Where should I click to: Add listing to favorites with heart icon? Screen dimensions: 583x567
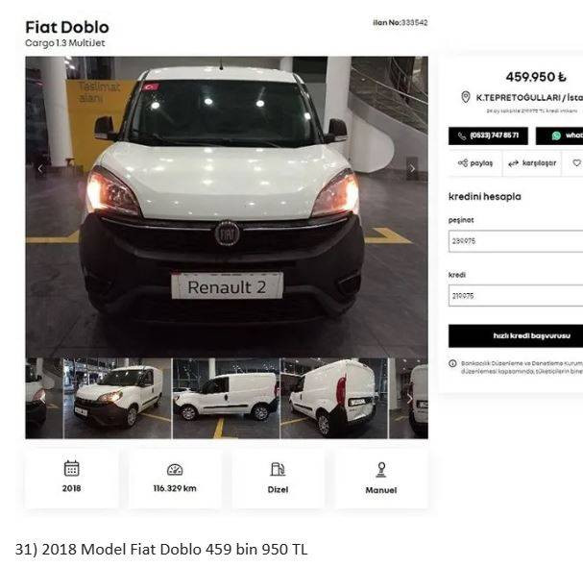576,163
